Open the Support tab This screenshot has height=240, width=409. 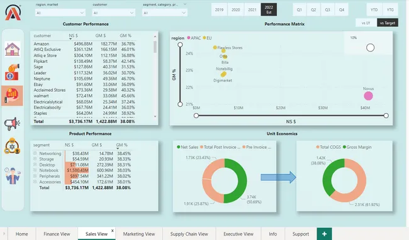pyautogui.click(x=301, y=234)
